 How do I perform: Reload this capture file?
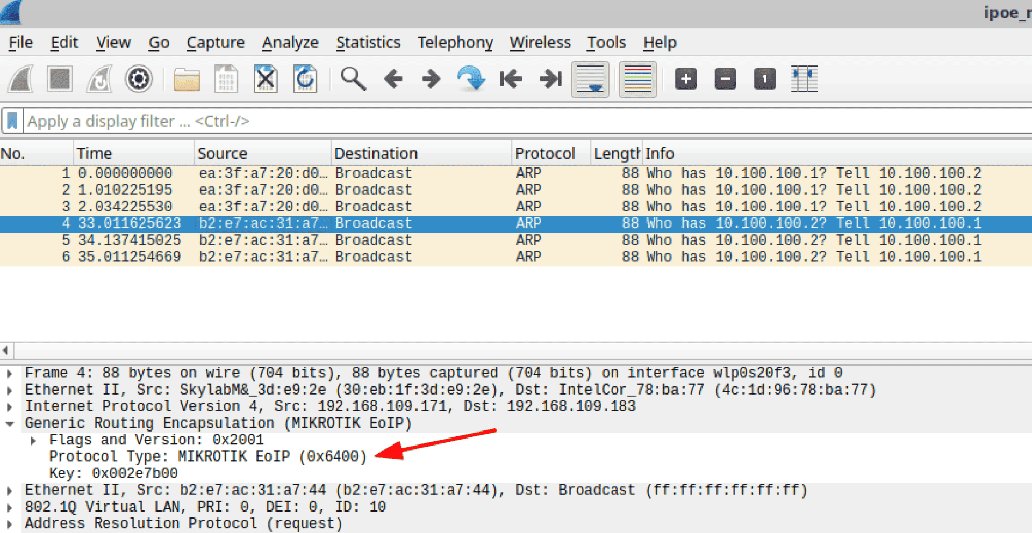[305, 79]
